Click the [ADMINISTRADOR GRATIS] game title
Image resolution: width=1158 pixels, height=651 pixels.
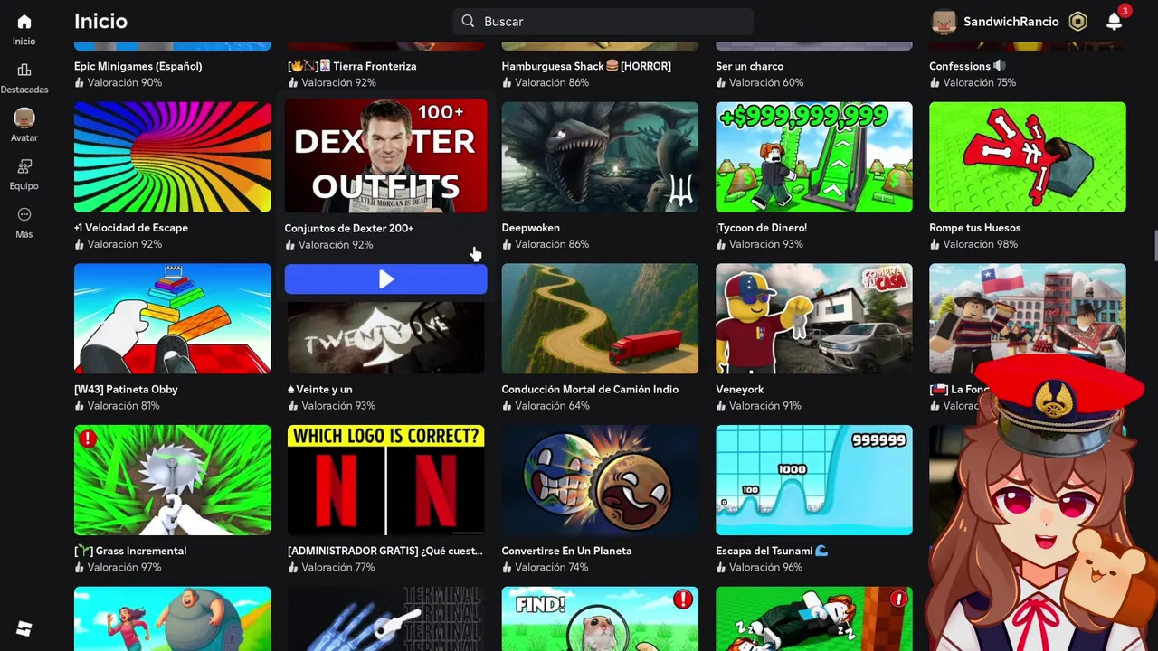point(385,551)
